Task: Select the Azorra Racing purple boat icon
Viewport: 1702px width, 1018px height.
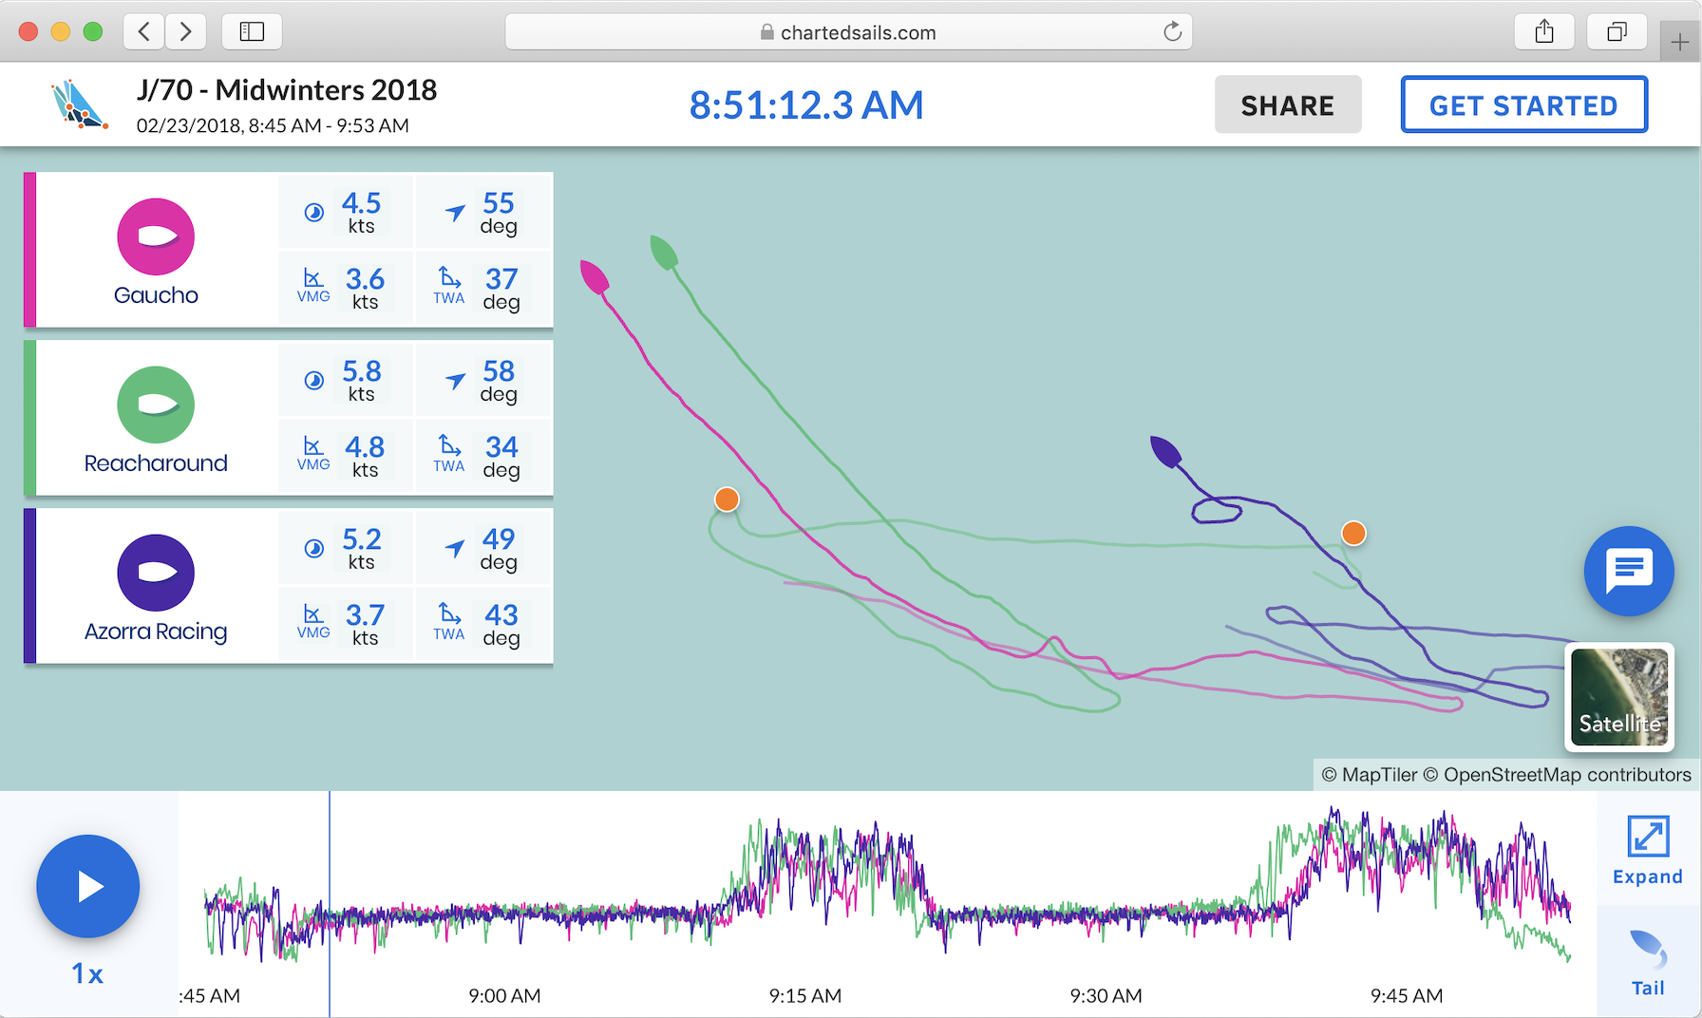Action: (x=156, y=573)
